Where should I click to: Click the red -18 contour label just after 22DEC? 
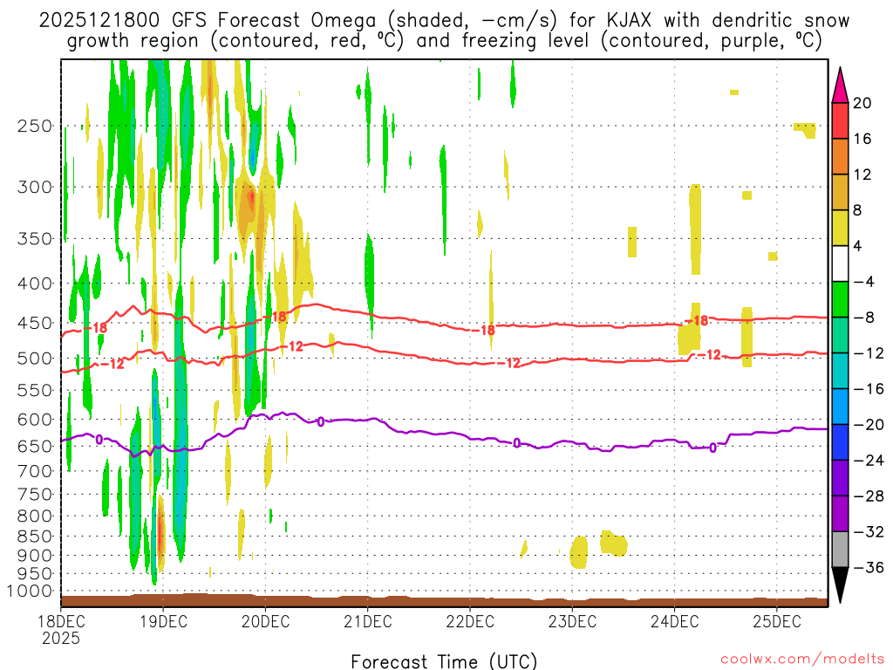click(481, 330)
